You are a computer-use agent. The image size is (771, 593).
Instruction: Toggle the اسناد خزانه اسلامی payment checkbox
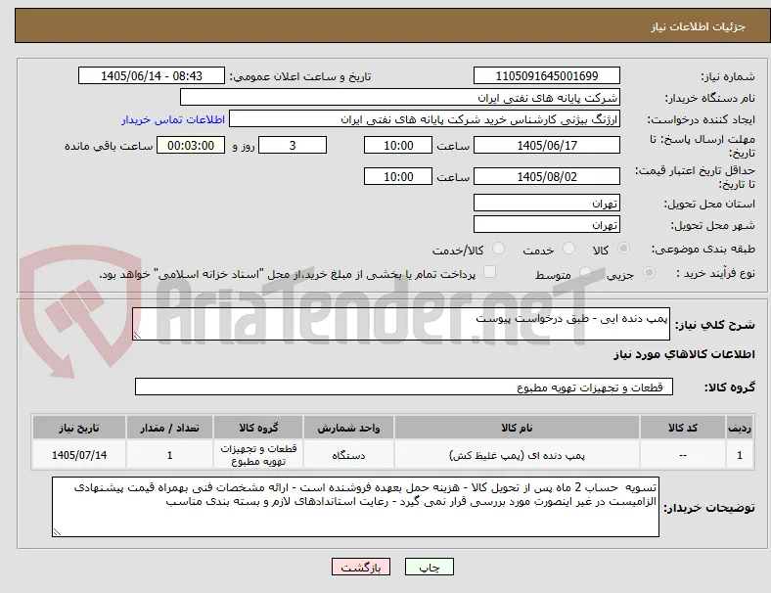point(490,272)
